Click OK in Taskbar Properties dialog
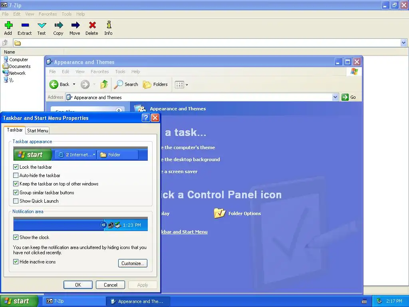Image resolution: width=409 pixels, height=307 pixels. tap(78, 285)
